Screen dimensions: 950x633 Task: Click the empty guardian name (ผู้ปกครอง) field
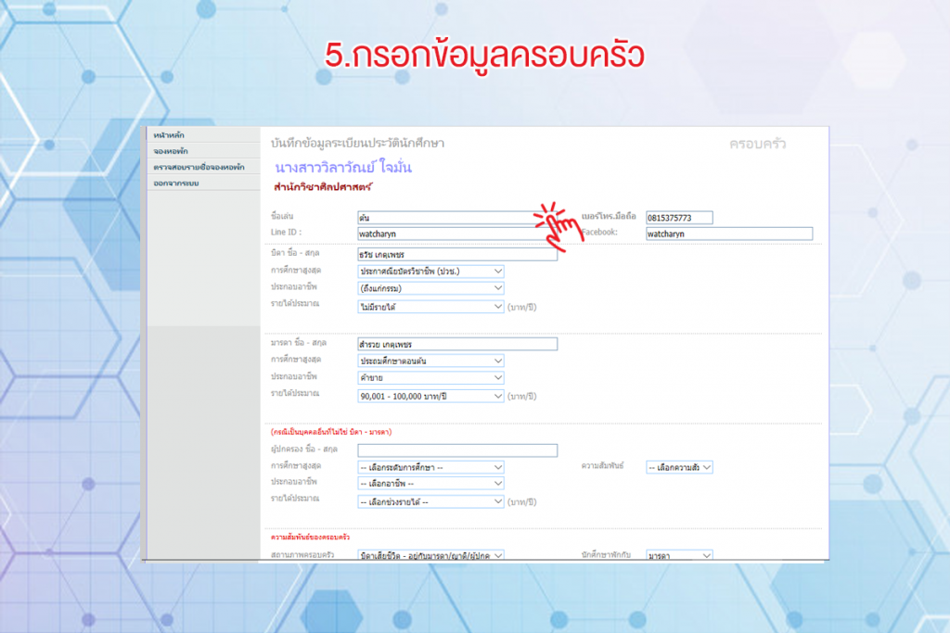(x=456, y=450)
